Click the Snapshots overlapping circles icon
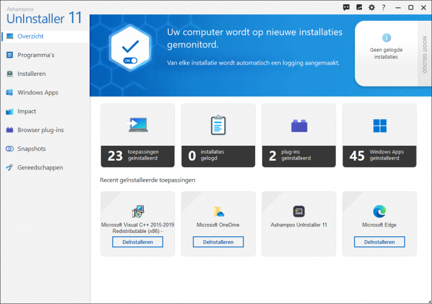 coord(9,149)
